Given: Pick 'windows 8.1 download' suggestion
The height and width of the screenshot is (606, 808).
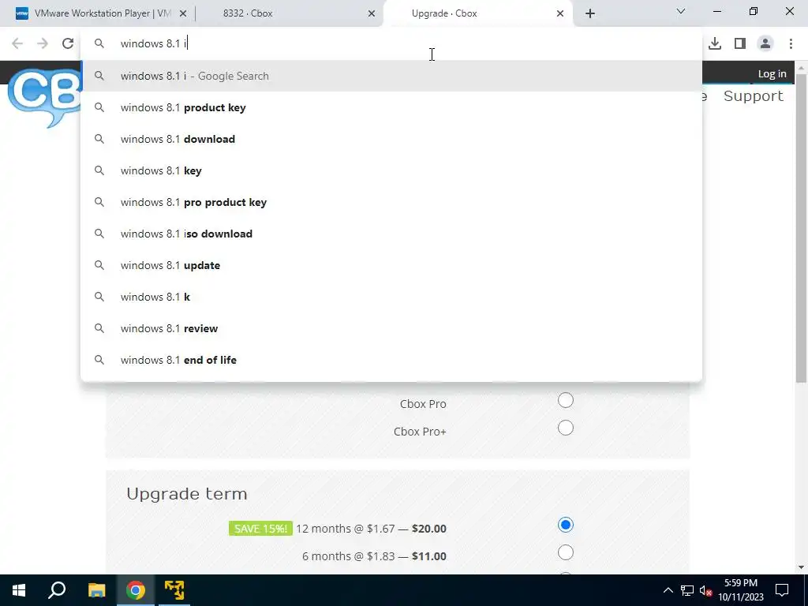Looking at the screenshot, I should [391, 139].
